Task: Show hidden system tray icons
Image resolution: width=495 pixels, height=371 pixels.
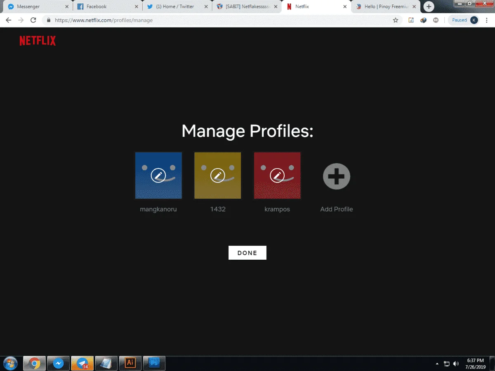Action: pos(437,364)
